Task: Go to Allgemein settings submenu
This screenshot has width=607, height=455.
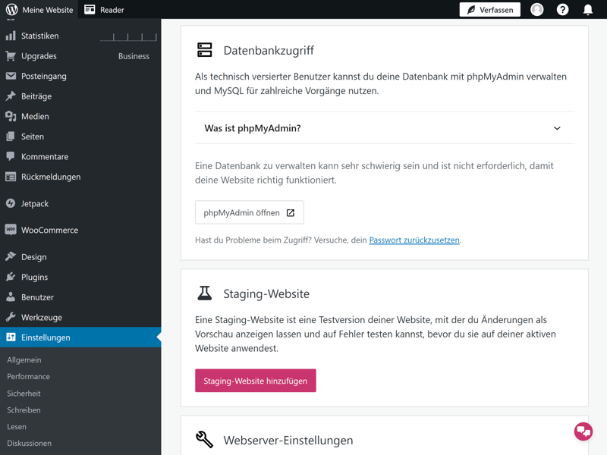Action: [x=24, y=359]
